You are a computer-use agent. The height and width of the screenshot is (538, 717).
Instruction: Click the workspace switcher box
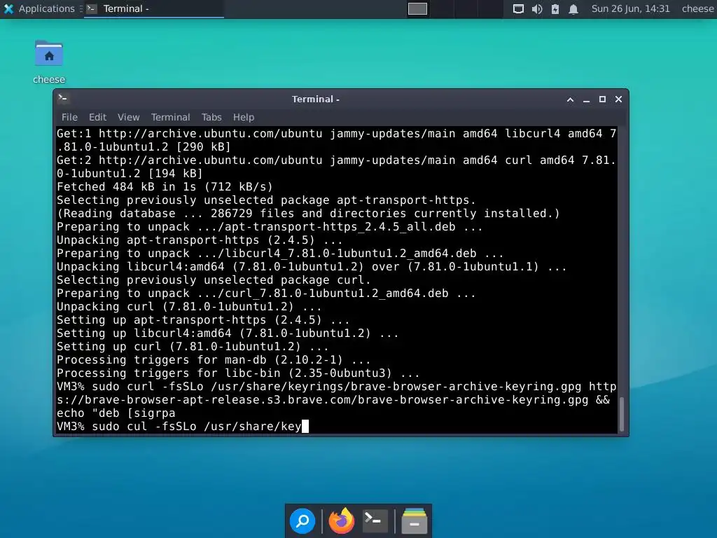(417, 8)
